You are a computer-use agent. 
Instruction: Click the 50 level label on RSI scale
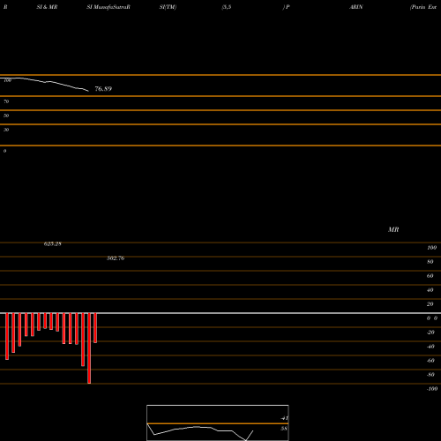point(6,116)
